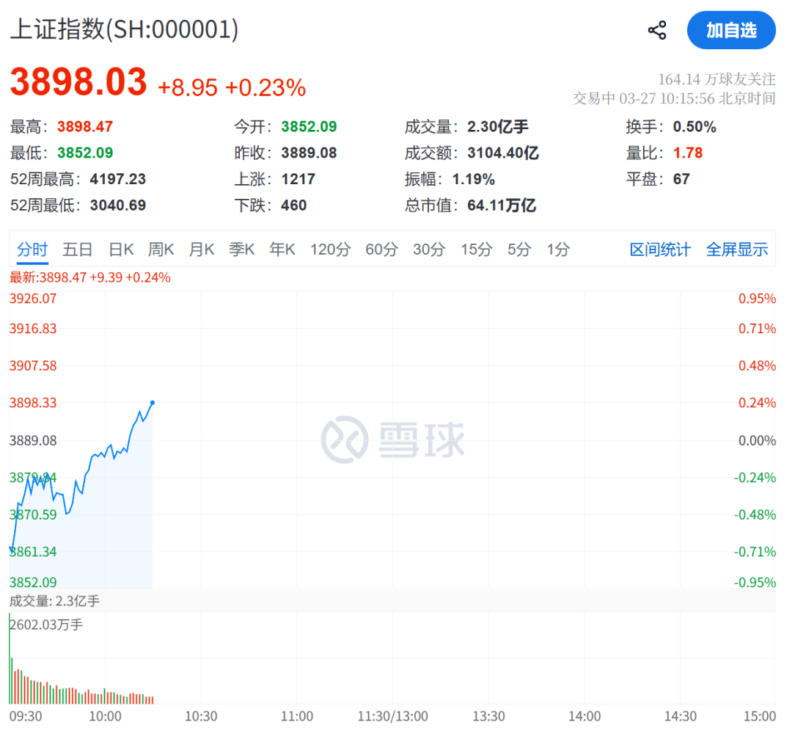Screen dimensions: 792x733
Task: Select the 1分 one-minute interval
Action: 558,249
